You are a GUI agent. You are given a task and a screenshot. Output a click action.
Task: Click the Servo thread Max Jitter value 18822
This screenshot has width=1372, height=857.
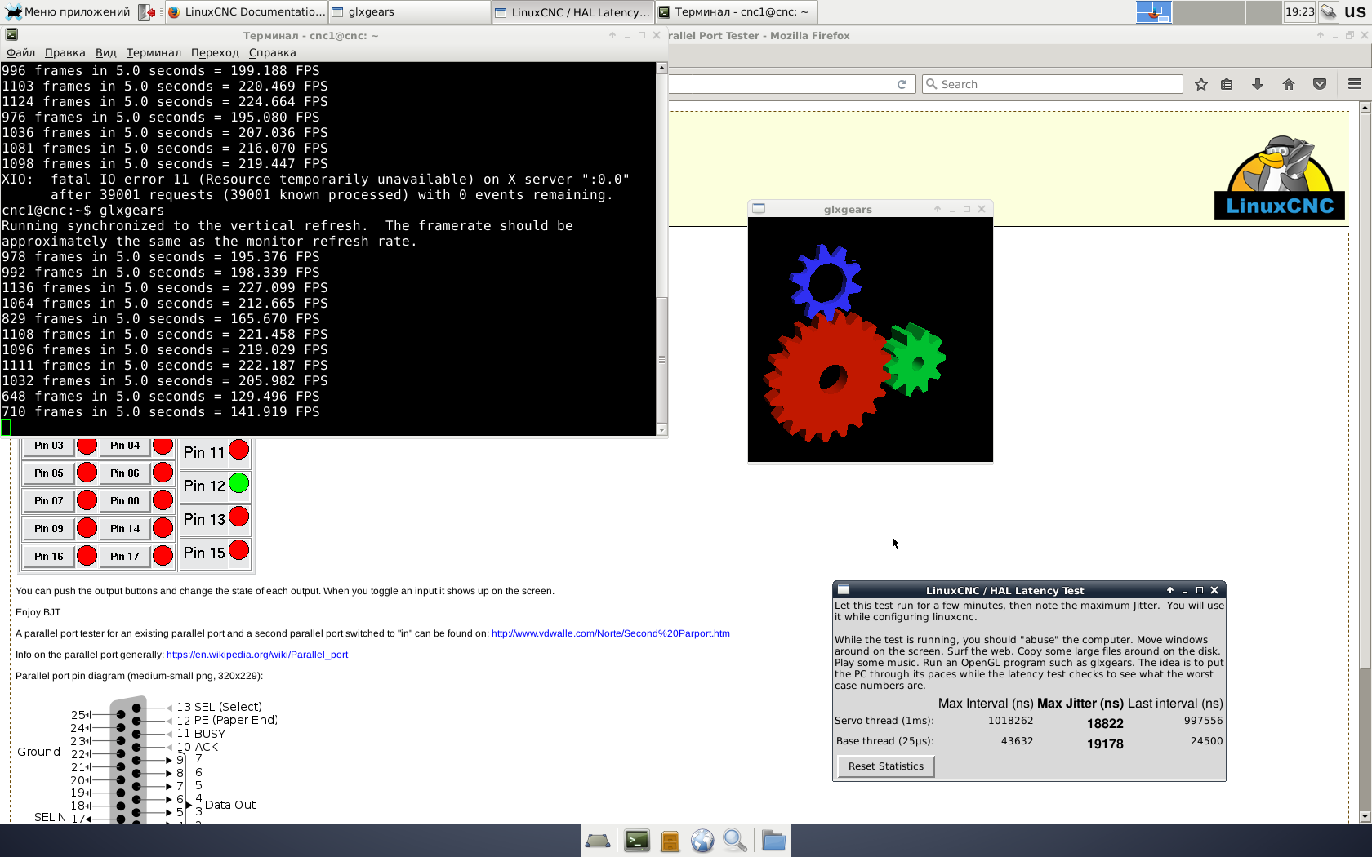(x=1105, y=724)
